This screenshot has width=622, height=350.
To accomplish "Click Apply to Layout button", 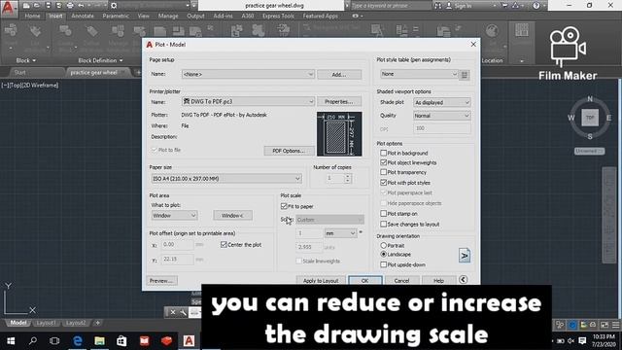I will click(321, 281).
